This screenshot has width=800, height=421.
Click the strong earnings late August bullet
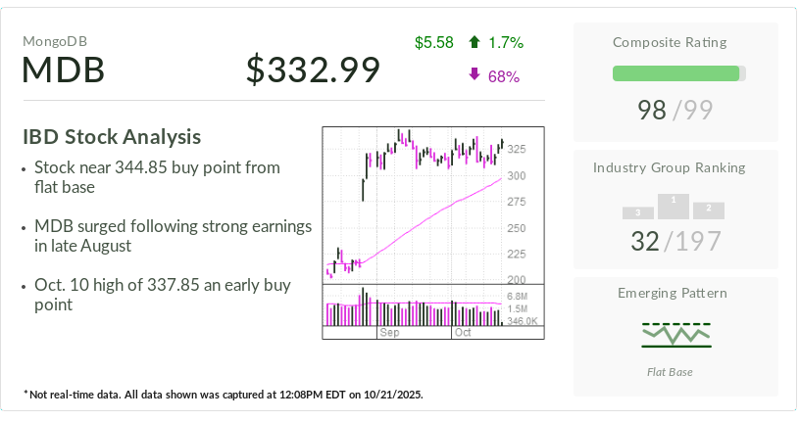173,237
